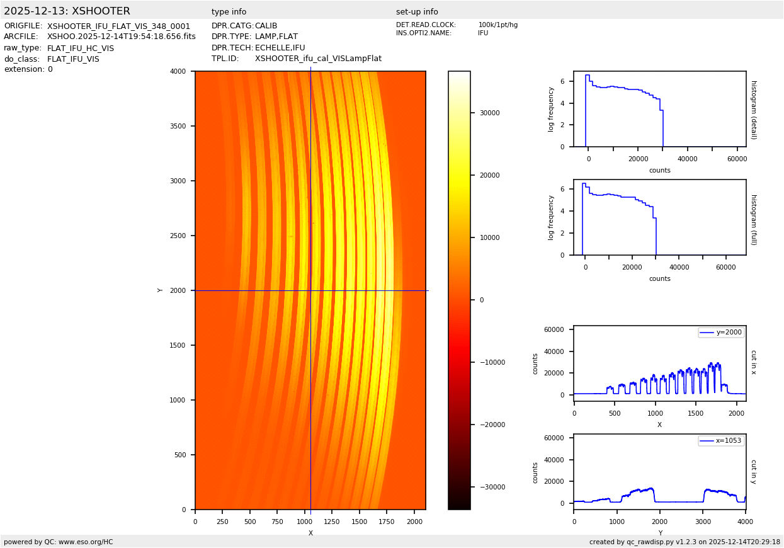Click the "set-up info" header
This screenshot has width=784, height=548.
417,12
